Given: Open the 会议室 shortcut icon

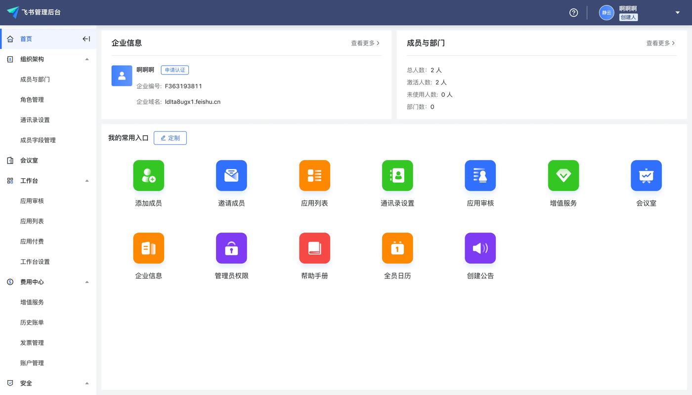Looking at the screenshot, I should 646,175.
